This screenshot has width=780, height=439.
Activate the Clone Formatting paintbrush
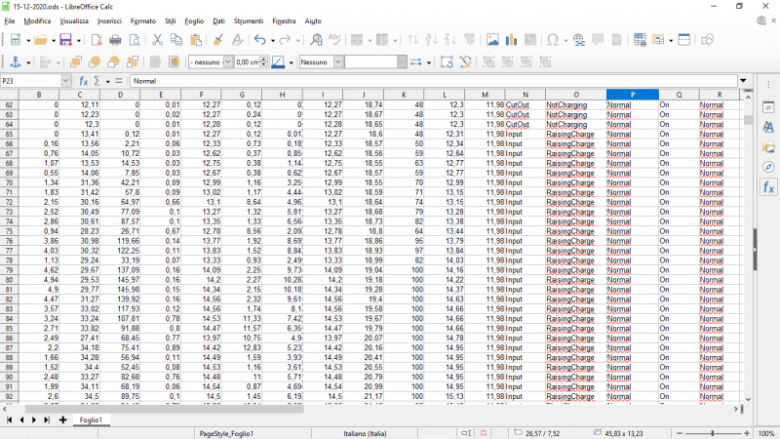218,40
